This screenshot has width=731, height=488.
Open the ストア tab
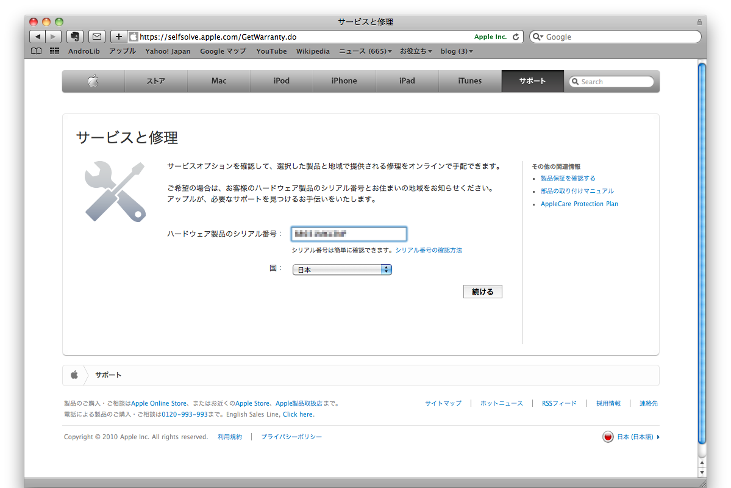tap(155, 81)
